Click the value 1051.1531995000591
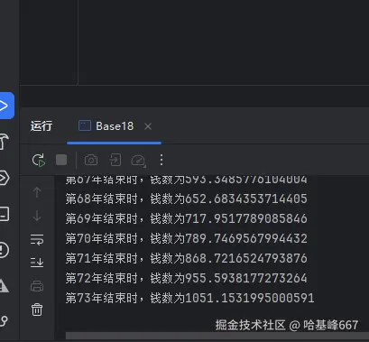 coord(250,298)
